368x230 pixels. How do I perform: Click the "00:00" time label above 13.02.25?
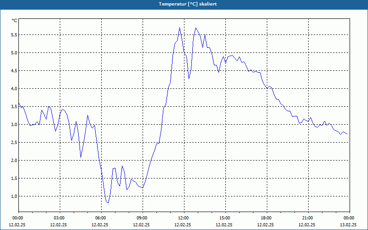pyautogui.click(x=349, y=218)
